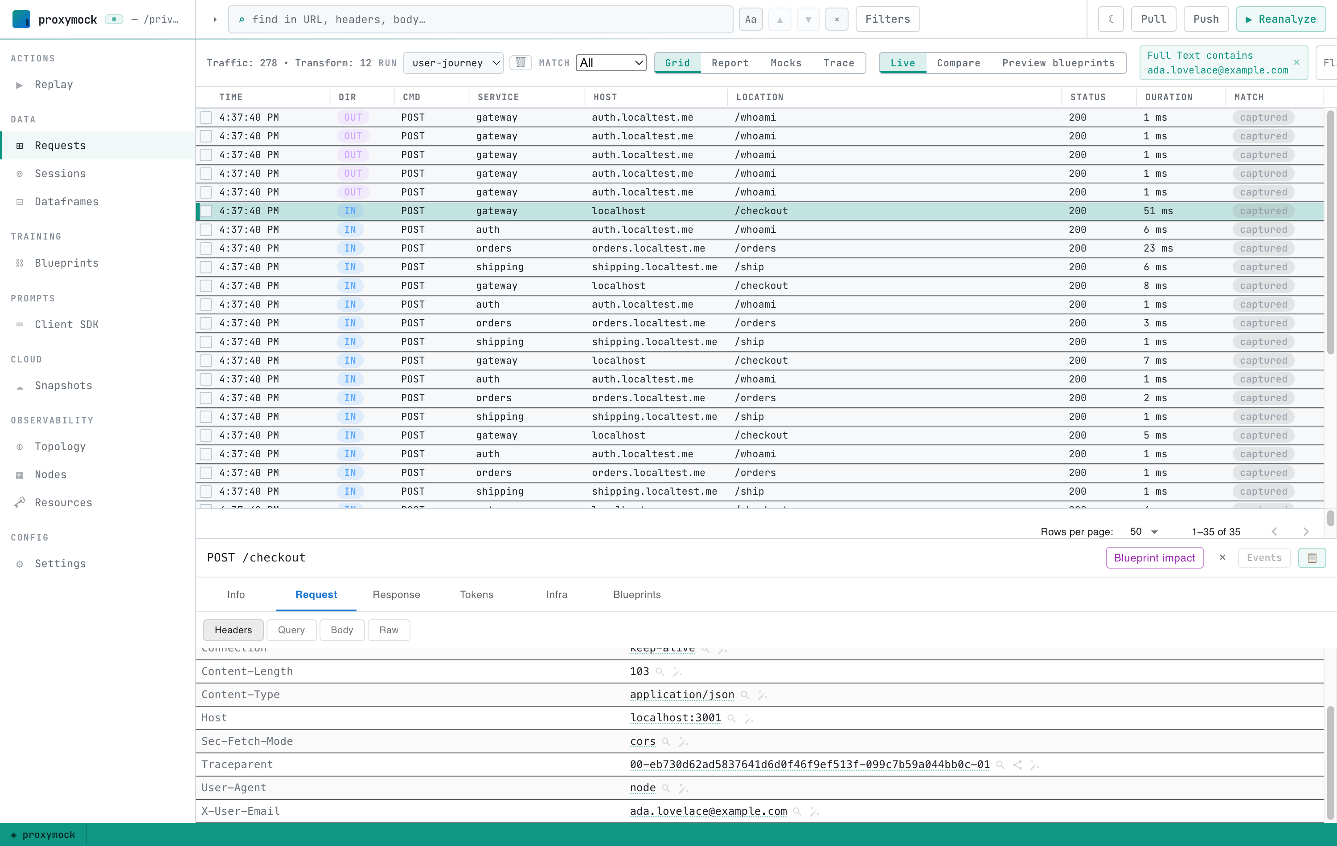Switch to the Report view tab
Image resolution: width=1337 pixels, height=846 pixels.
[x=730, y=63]
